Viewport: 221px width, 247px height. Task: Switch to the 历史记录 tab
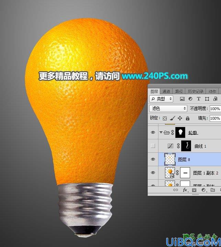point(196,92)
